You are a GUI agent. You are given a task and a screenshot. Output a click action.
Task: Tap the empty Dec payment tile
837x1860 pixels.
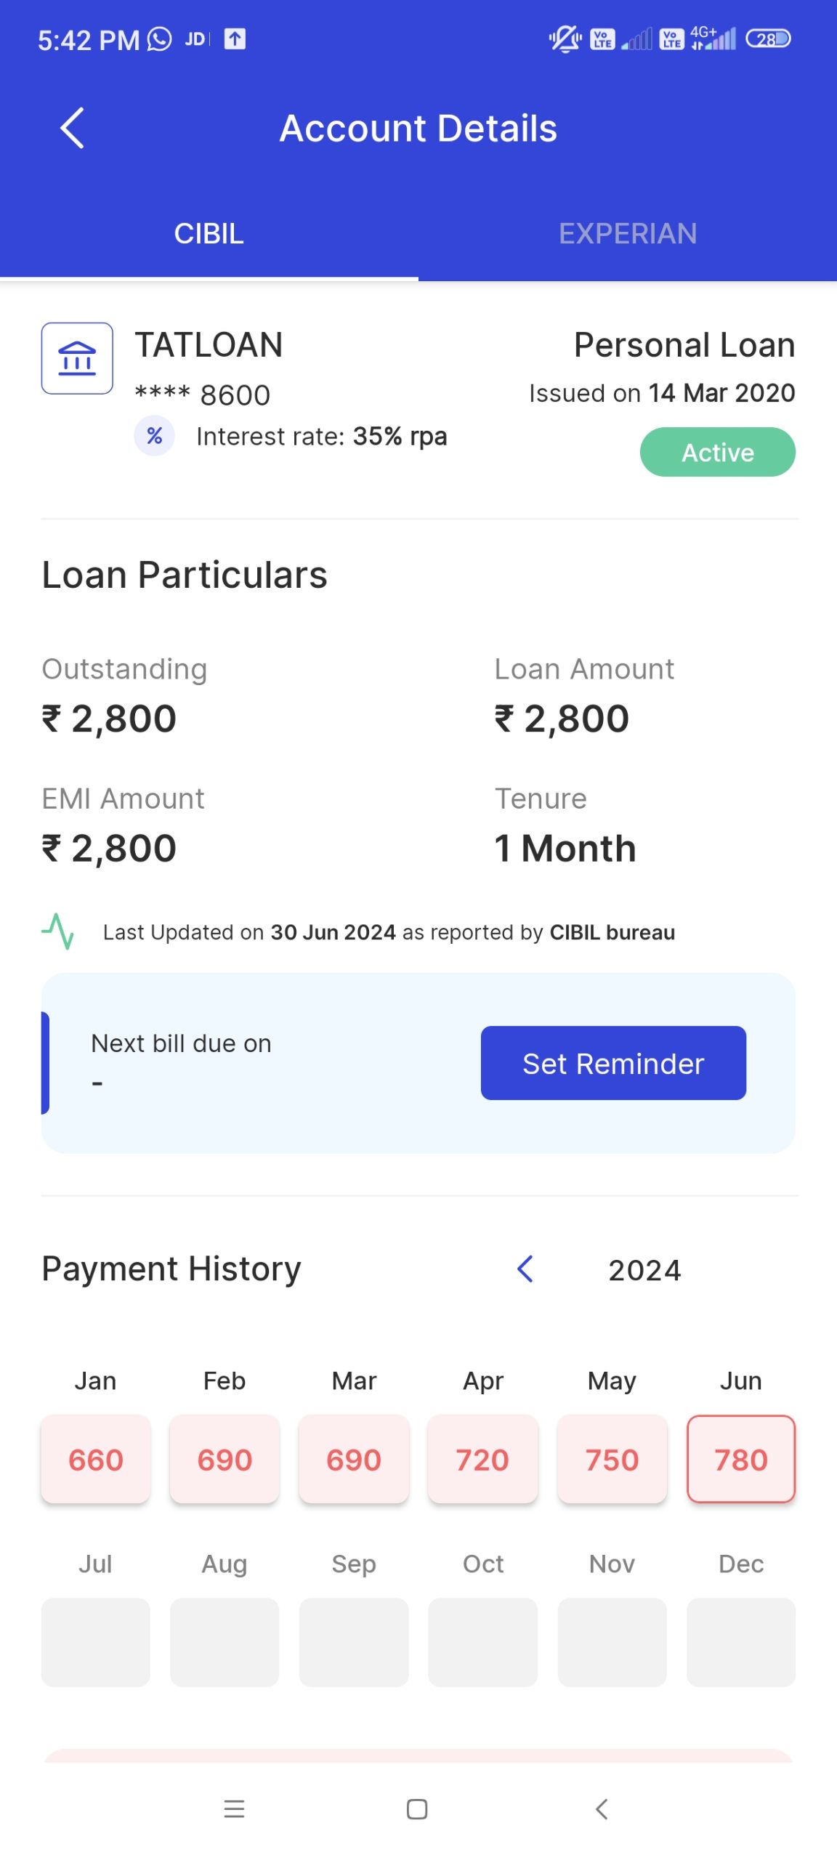click(x=741, y=1642)
